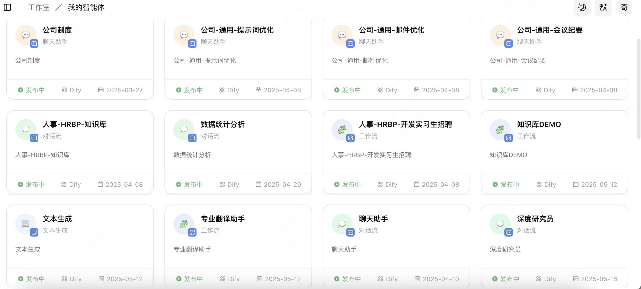Open the language translation icon

pos(603,7)
